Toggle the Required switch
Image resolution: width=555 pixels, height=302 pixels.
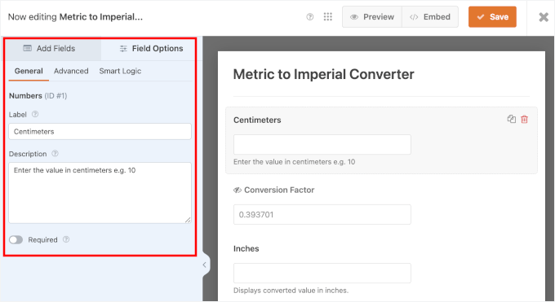(16, 240)
